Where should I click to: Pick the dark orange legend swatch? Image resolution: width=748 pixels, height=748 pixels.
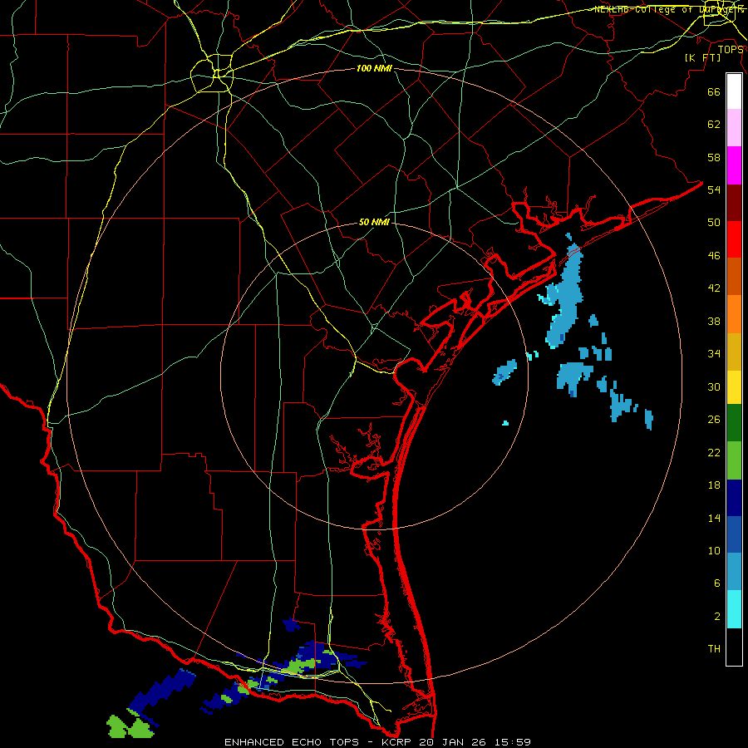tap(734, 276)
